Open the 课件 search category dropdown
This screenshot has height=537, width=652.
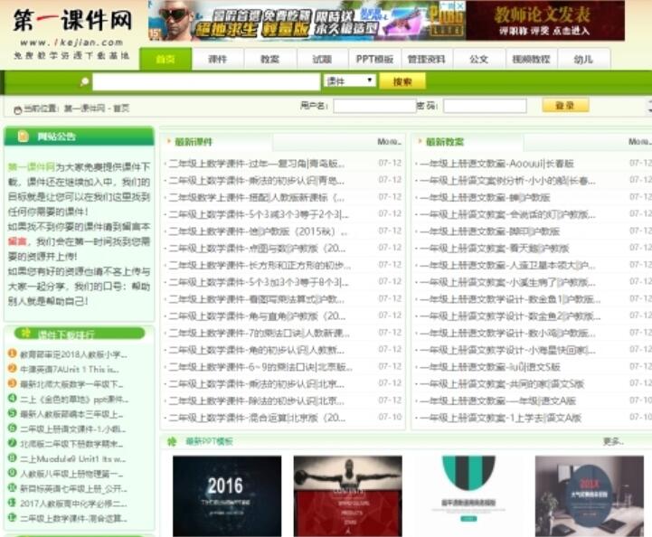point(350,81)
